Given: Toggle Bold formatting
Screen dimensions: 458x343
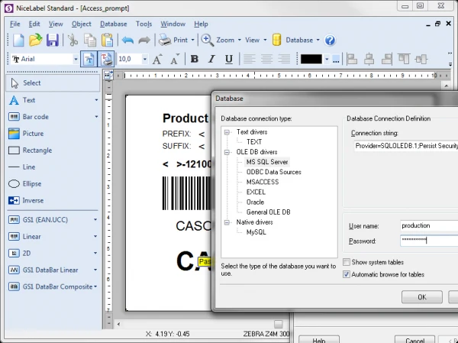Looking at the screenshot, I should [x=194, y=60].
